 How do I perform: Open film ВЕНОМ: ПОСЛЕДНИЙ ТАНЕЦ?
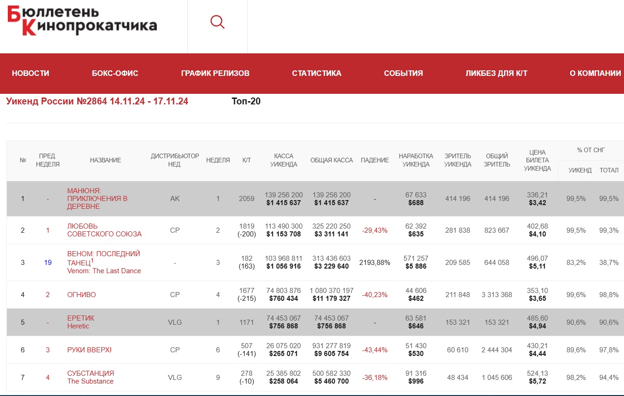[x=104, y=262]
